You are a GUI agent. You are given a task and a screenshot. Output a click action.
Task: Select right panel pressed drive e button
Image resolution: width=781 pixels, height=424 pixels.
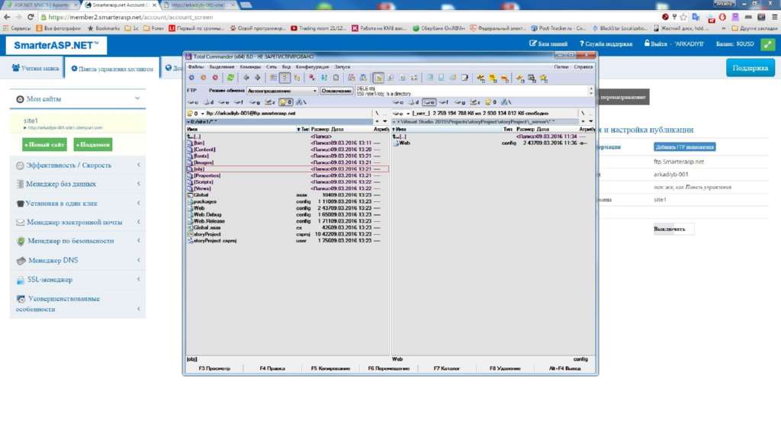(429, 102)
